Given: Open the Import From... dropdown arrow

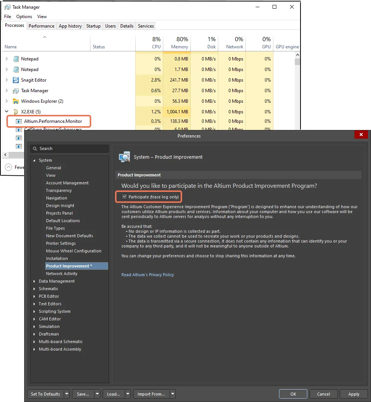Looking at the screenshot, I should [173, 394].
